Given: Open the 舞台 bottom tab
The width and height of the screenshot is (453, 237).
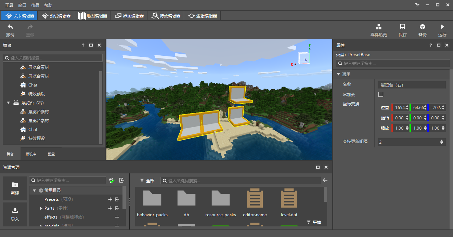Looking at the screenshot, I should pos(10,154).
